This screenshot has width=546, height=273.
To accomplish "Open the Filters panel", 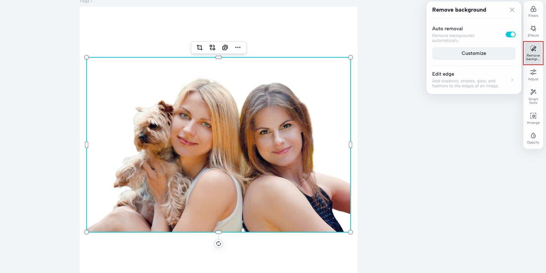I will [x=533, y=11].
